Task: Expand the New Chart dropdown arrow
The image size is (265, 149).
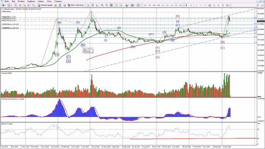Action: [5, 5]
